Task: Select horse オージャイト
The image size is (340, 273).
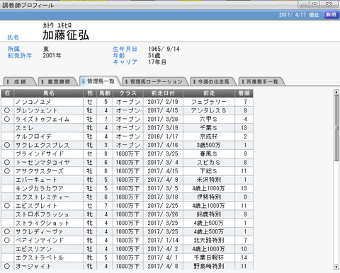Action: pyautogui.click(x=33, y=266)
